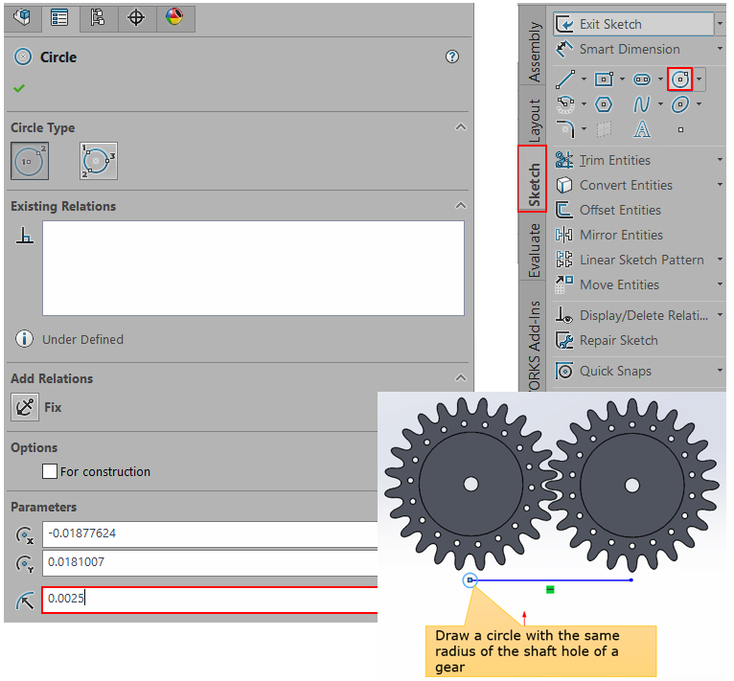Image resolution: width=734 pixels, height=681 pixels.
Task: Click the Move Entities tool
Action: (x=608, y=284)
